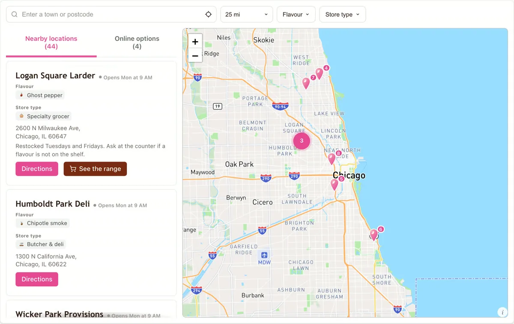Click the Chipotle smoke flavour icon
The image size is (514, 324).
[x=21, y=223]
